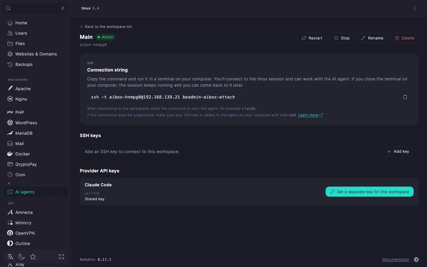This screenshot has height=267, width=427.
Task: Open Amnezia VPN page
Action: click(x=36, y=212)
